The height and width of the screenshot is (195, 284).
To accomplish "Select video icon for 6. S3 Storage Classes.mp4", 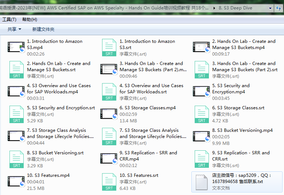I will pyautogui.click(x=109, y=114).
